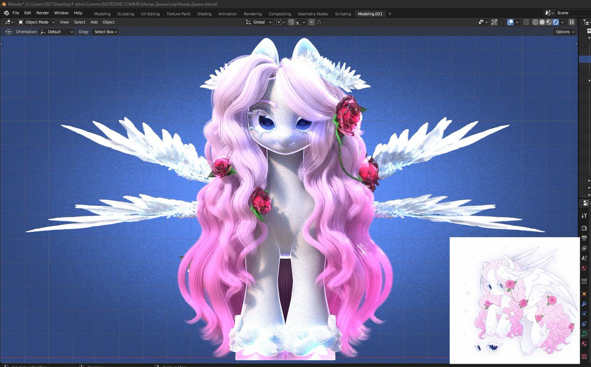Switch to the Geometry Nodes workspace tab
The width and height of the screenshot is (591, 367).
coord(313,14)
